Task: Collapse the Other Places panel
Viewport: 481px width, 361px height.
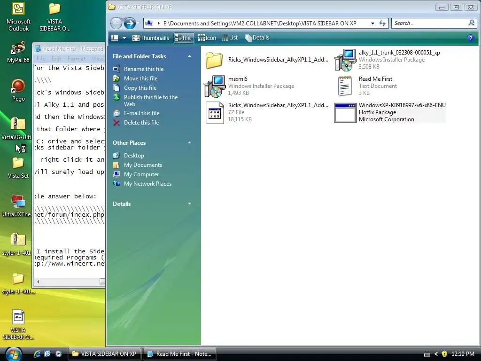Action: tap(189, 143)
